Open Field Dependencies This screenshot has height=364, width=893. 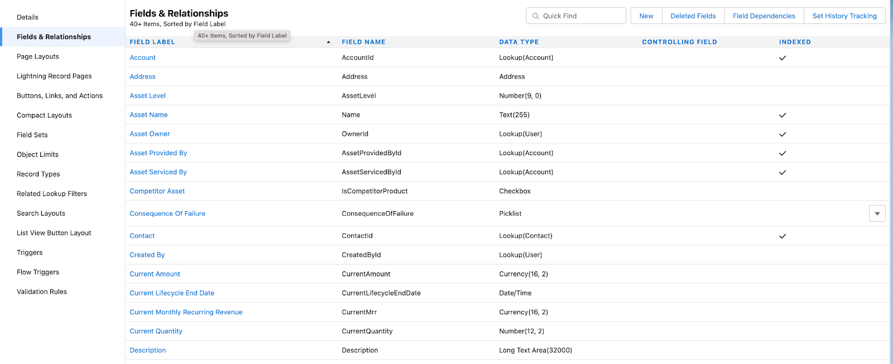click(x=764, y=16)
